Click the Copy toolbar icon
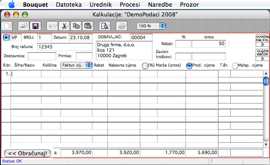This screenshot has width=270, height=165. pyautogui.click(x=76, y=26)
